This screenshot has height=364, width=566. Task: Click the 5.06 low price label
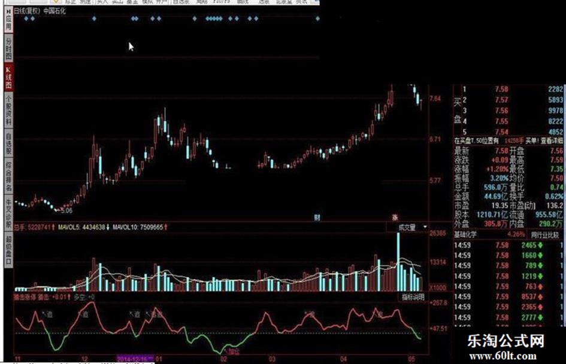pos(66,210)
